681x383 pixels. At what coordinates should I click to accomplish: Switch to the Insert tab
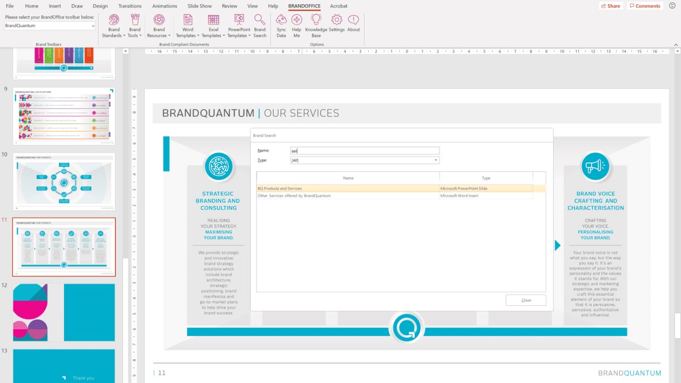[55, 6]
